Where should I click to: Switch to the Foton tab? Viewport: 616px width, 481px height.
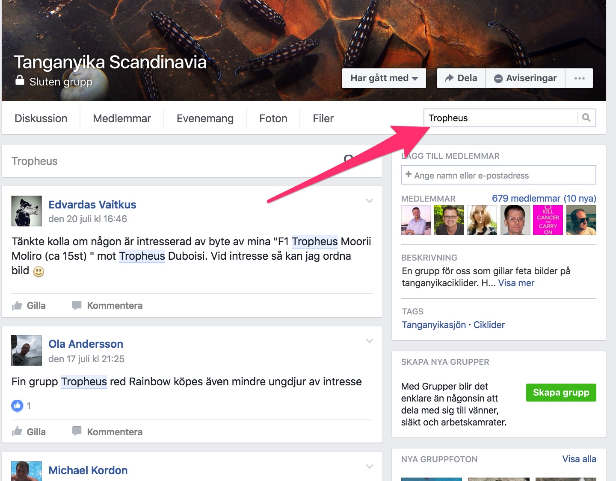(x=273, y=118)
